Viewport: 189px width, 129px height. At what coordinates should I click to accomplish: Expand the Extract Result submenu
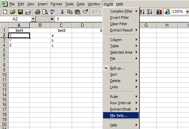click(121, 30)
